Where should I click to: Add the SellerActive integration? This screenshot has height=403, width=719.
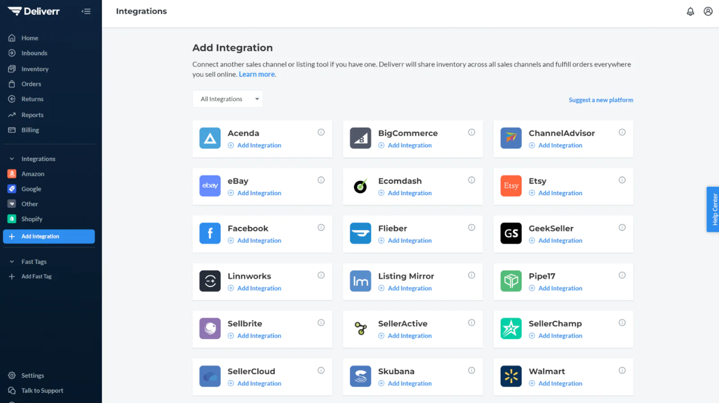(405, 335)
